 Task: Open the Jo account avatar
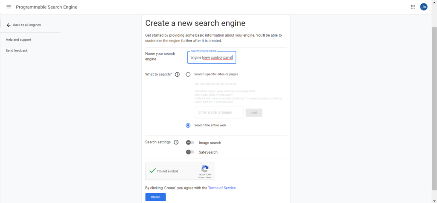(424, 7)
